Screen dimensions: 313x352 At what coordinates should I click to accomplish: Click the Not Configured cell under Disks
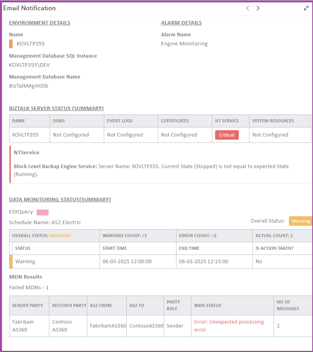[77, 135]
